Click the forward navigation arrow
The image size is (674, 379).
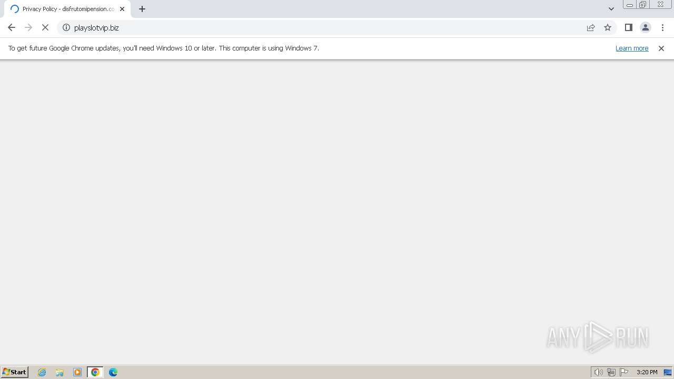tap(28, 27)
